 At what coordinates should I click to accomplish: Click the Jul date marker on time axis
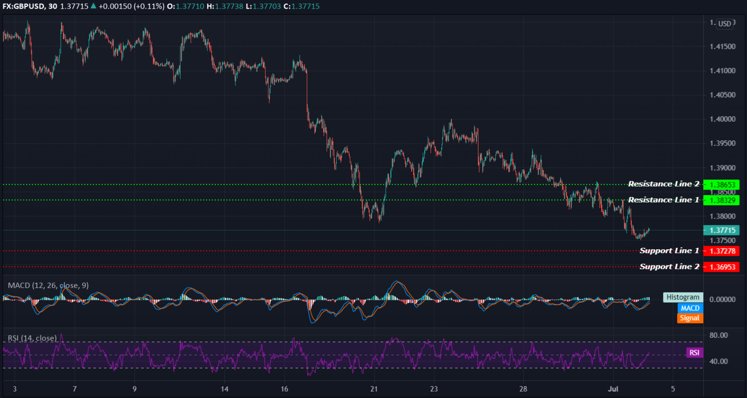click(613, 389)
